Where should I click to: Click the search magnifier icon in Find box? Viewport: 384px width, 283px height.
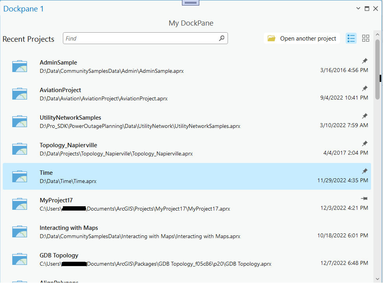pos(222,38)
